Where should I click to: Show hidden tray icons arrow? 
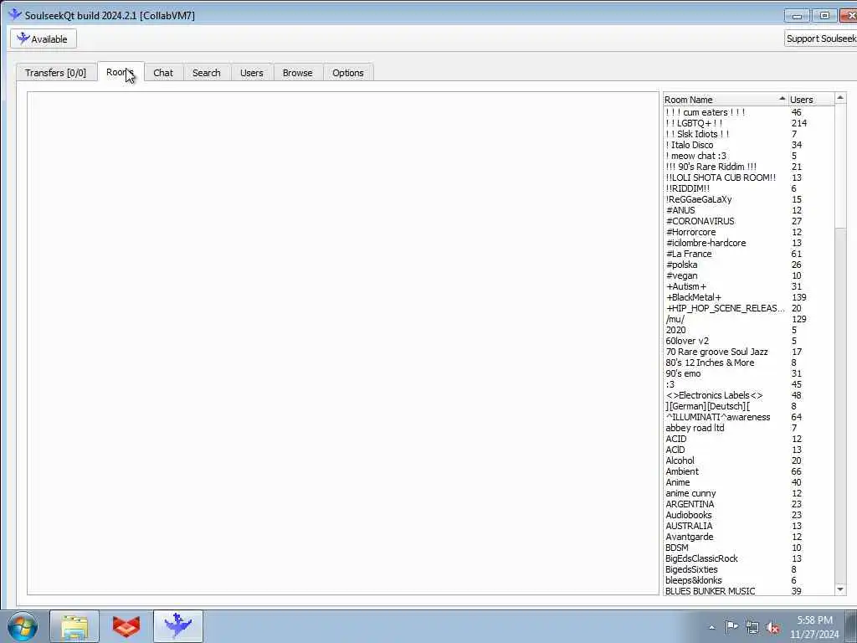tap(711, 627)
